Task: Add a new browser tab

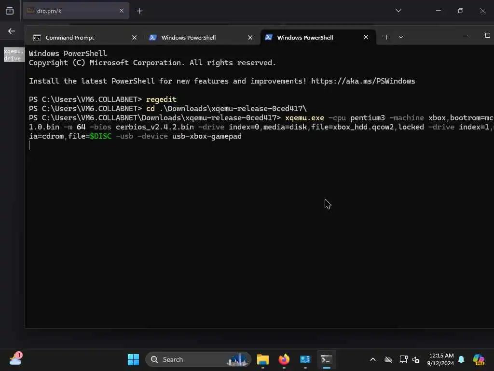Action: click(x=139, y=11)
